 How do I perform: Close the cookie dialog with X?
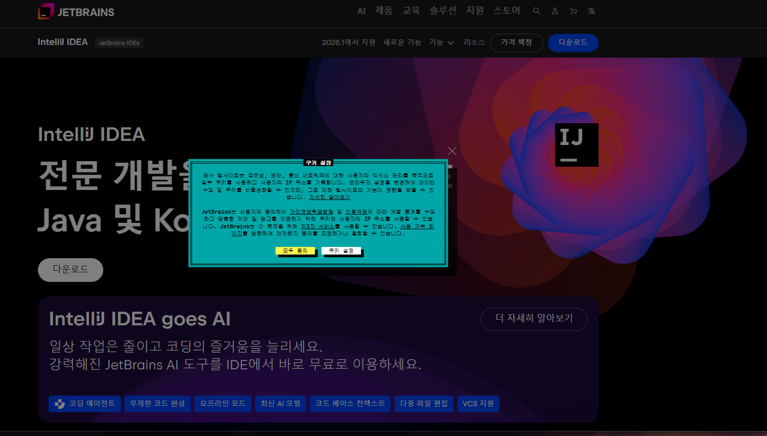pos(452,151)
